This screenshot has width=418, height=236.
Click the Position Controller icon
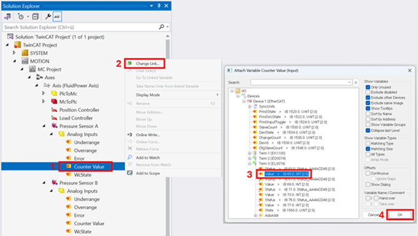click(54, 110)
